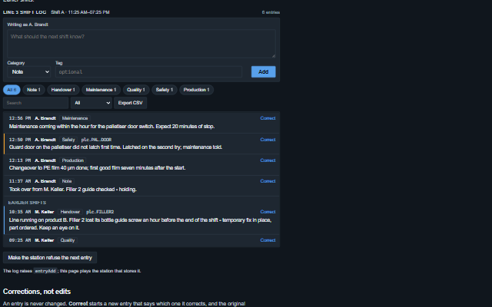Click the Handover badge on 10:35 AM entry

[70, 212]
